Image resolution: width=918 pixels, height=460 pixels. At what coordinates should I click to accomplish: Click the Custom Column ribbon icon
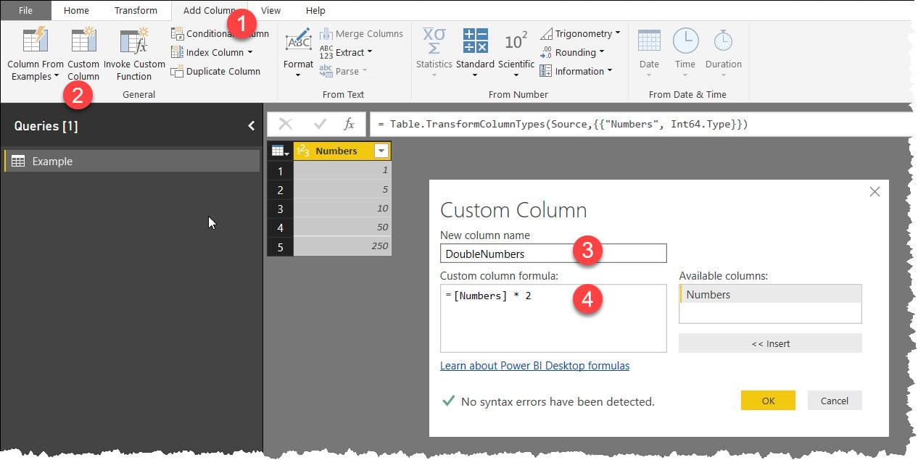pyautogui.click(x=83, y=41)
